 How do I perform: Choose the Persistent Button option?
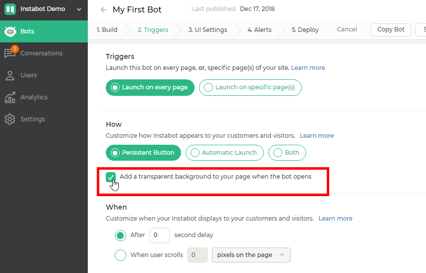click(143, 153)
